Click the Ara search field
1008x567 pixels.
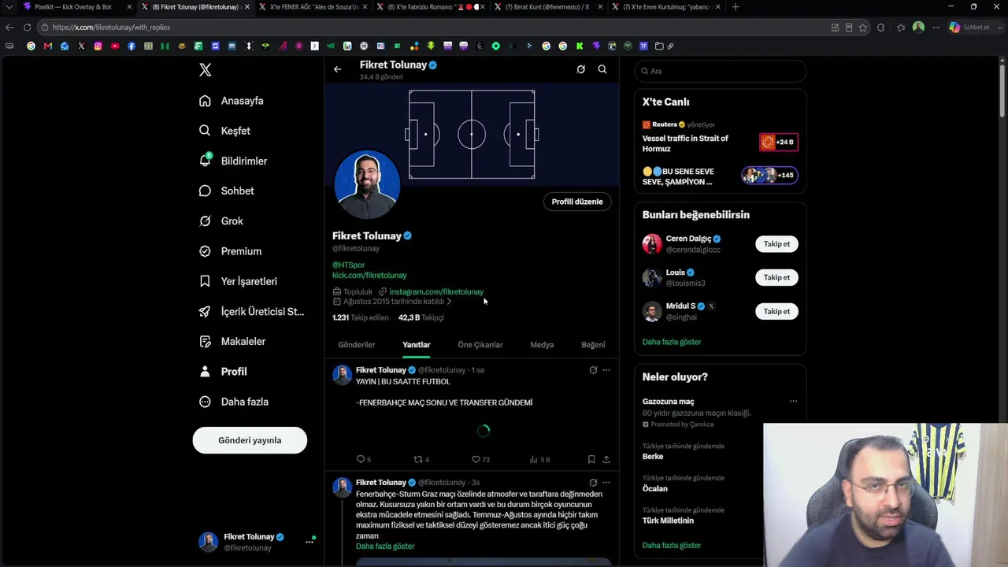721,71
